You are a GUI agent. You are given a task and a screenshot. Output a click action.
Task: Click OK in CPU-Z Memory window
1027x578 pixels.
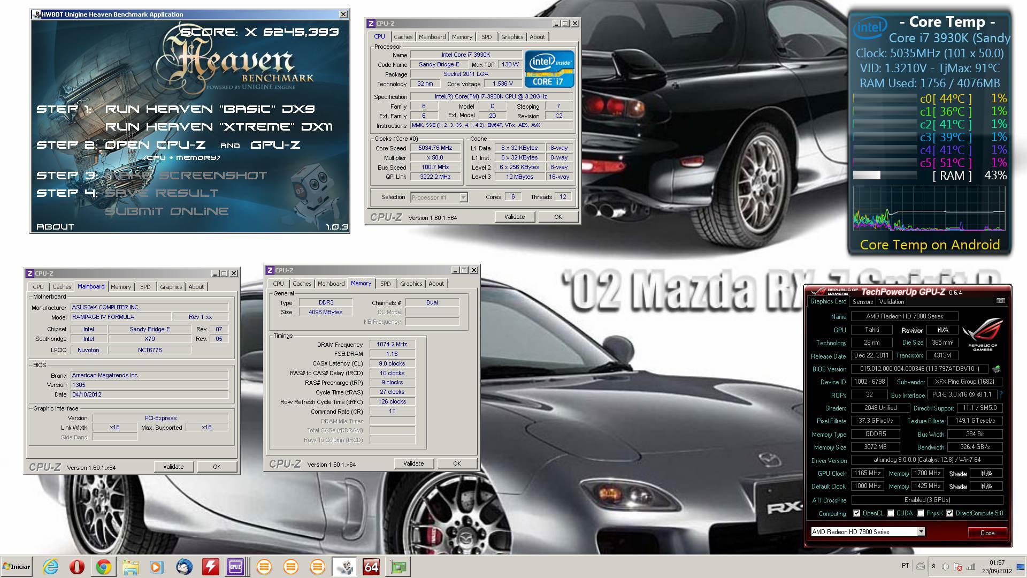click(x=457, y=463)
